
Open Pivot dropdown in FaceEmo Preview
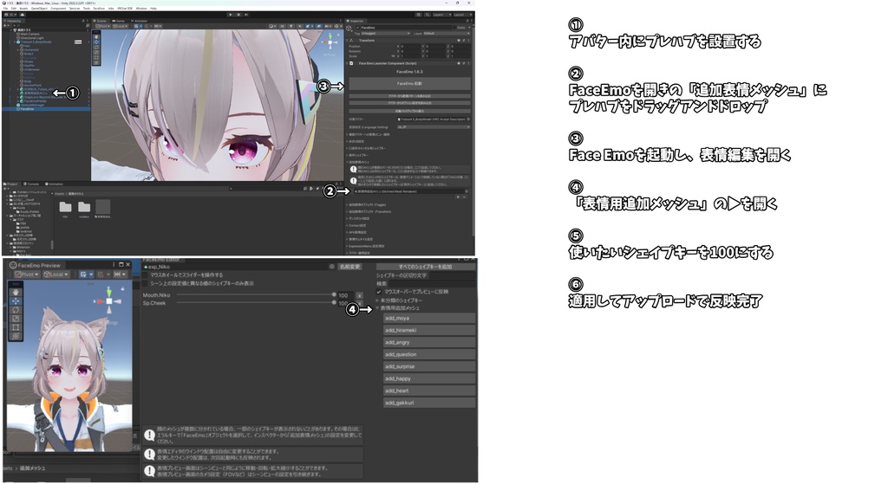pos(26,274)
